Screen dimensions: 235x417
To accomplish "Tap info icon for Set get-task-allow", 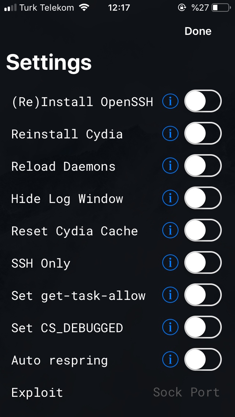I will coord(170,295).
